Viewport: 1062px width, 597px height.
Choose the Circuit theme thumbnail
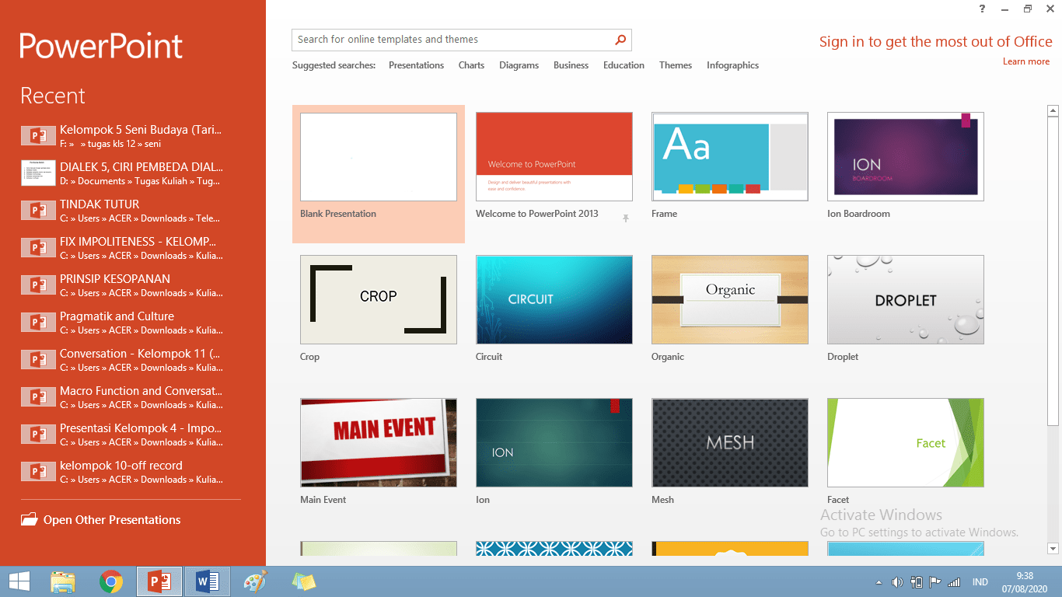click(554, 300)
